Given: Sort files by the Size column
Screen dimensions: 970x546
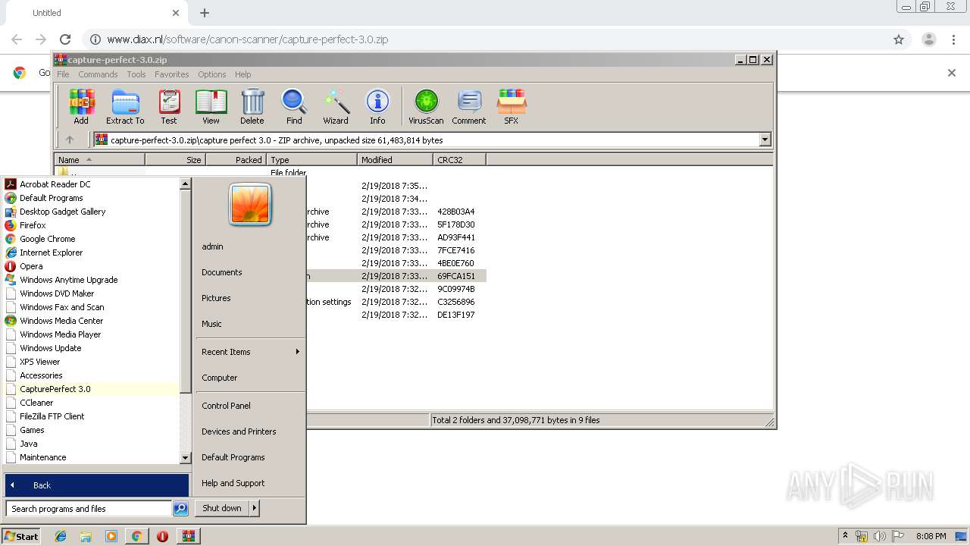Looking at the screenshot, I should click(x=175, y=159).
